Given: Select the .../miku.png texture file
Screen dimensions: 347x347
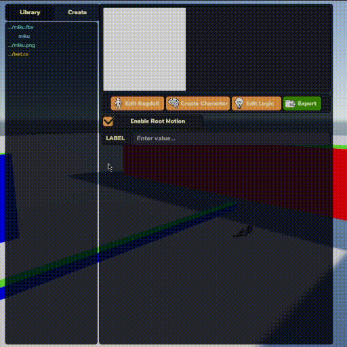Looking at the screenshot, I should tap(22, 45).
